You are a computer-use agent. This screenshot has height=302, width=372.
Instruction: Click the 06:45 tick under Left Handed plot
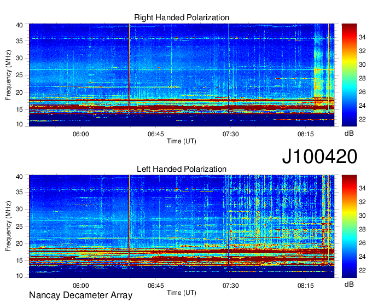[155, 286]
